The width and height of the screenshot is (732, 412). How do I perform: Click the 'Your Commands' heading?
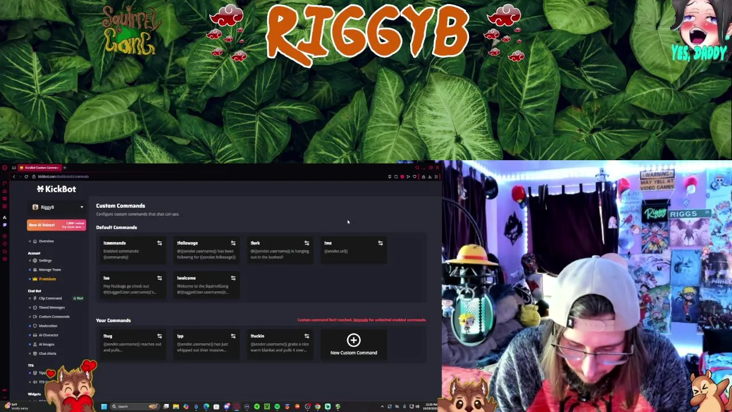113,320
